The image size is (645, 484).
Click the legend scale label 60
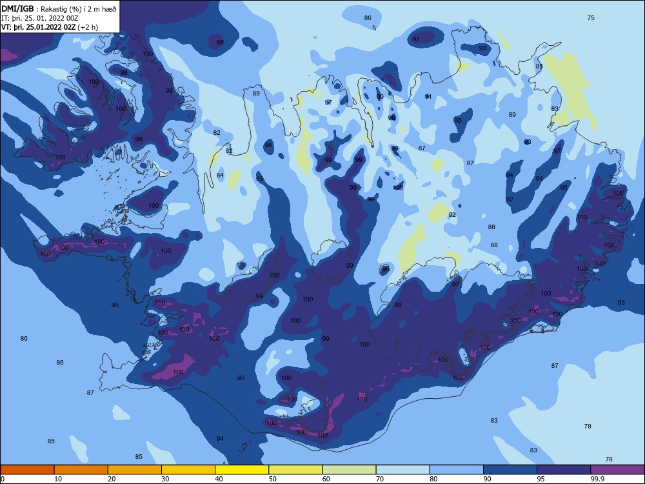pyautogui.click(x=326, y=479)
